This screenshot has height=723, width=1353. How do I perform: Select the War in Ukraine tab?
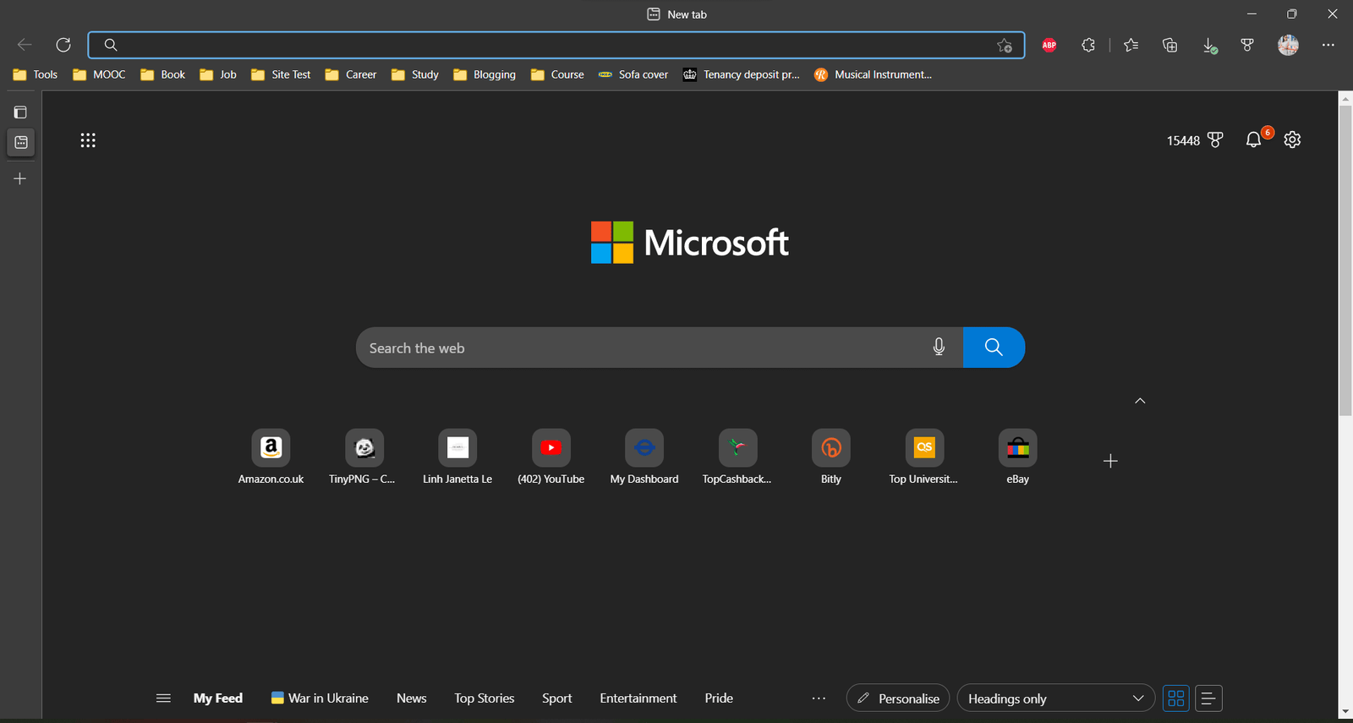pyautogui.click(x=320, y=698)
